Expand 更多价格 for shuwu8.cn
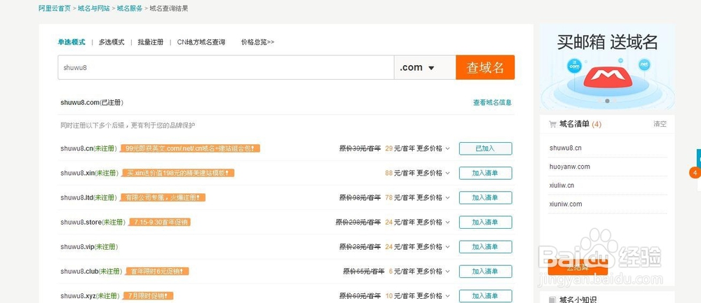The height and width of the screenshot is (303, 701). (x=433, y=148)
